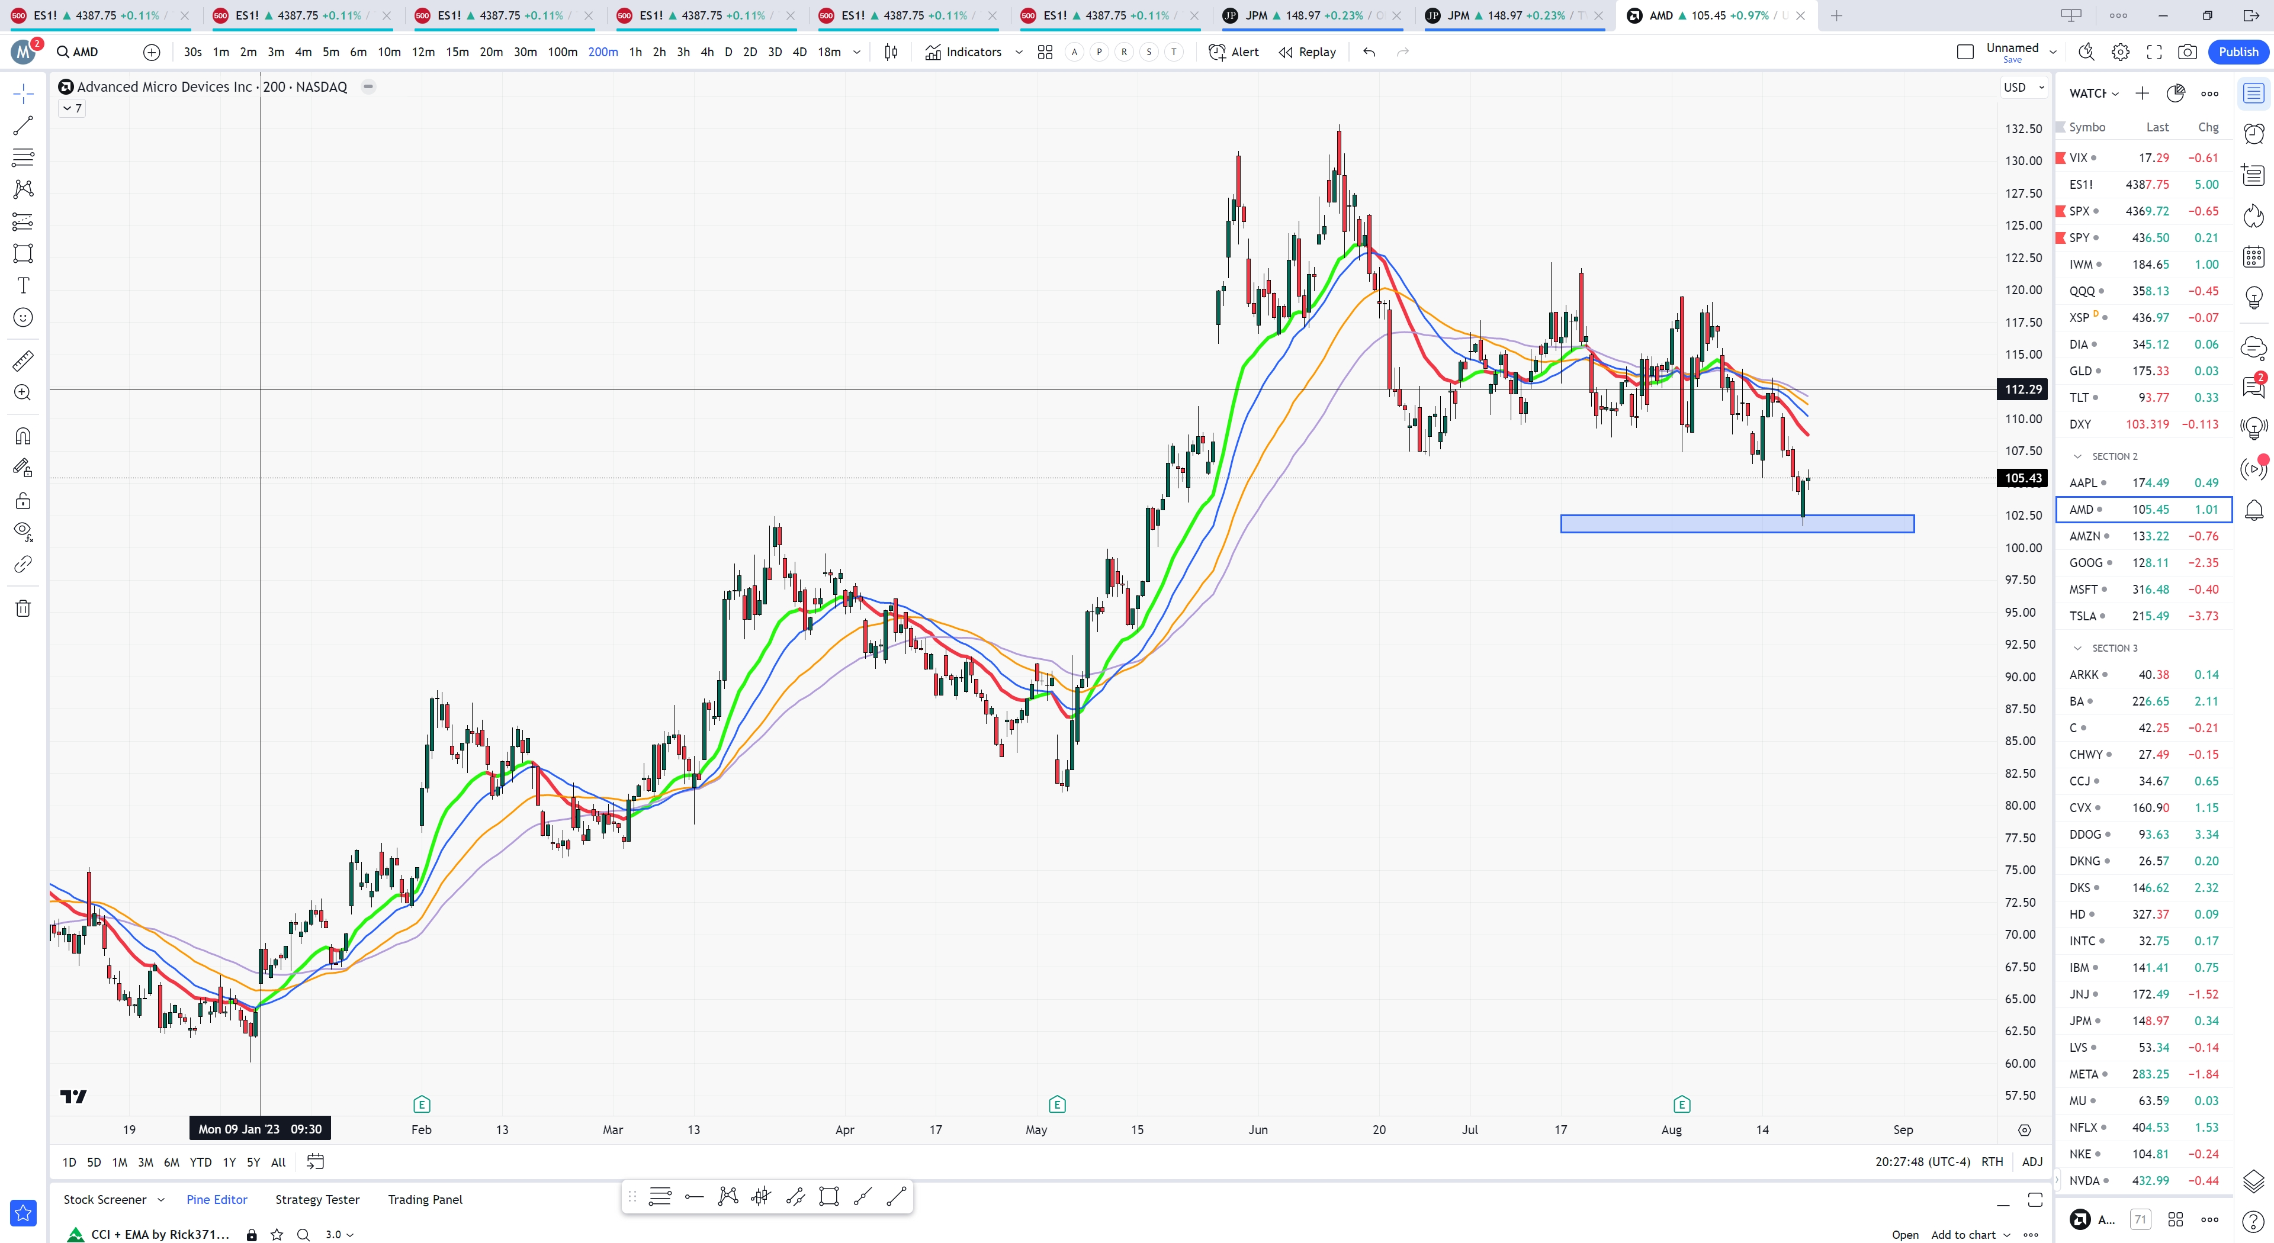The image size is (2274, 1243).
Task: Click the Alert button
Action: click(1233, 52)
